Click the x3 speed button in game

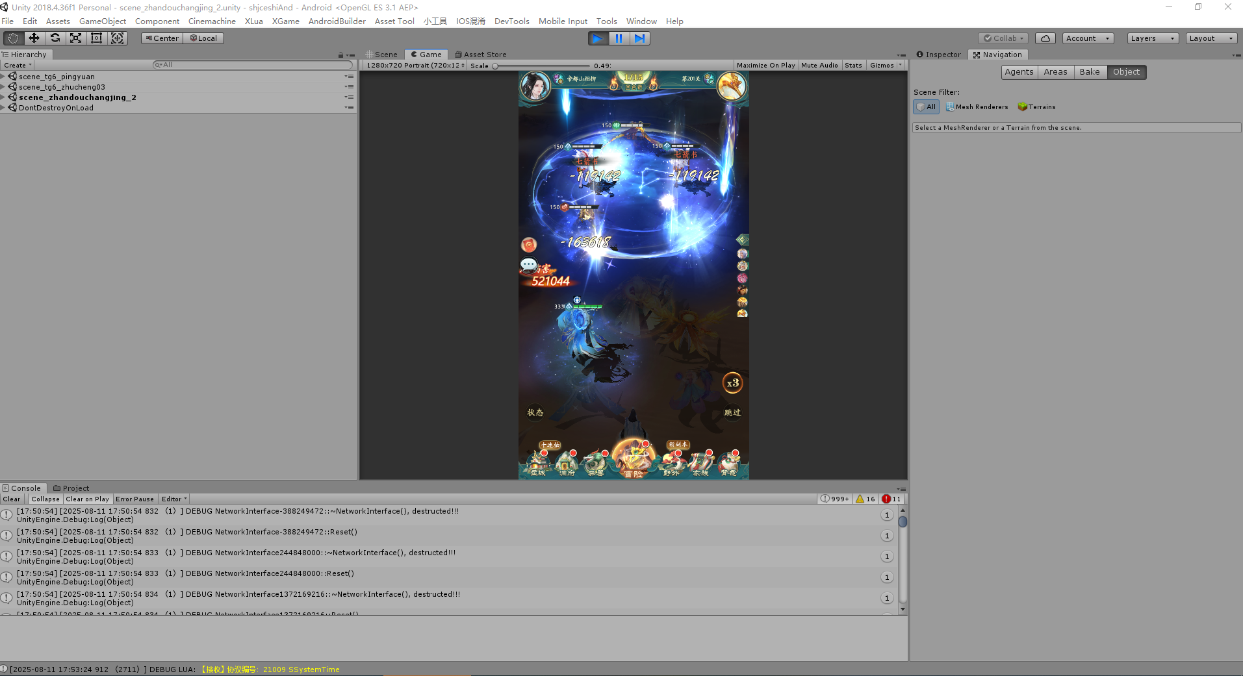[x=732, y=383]
